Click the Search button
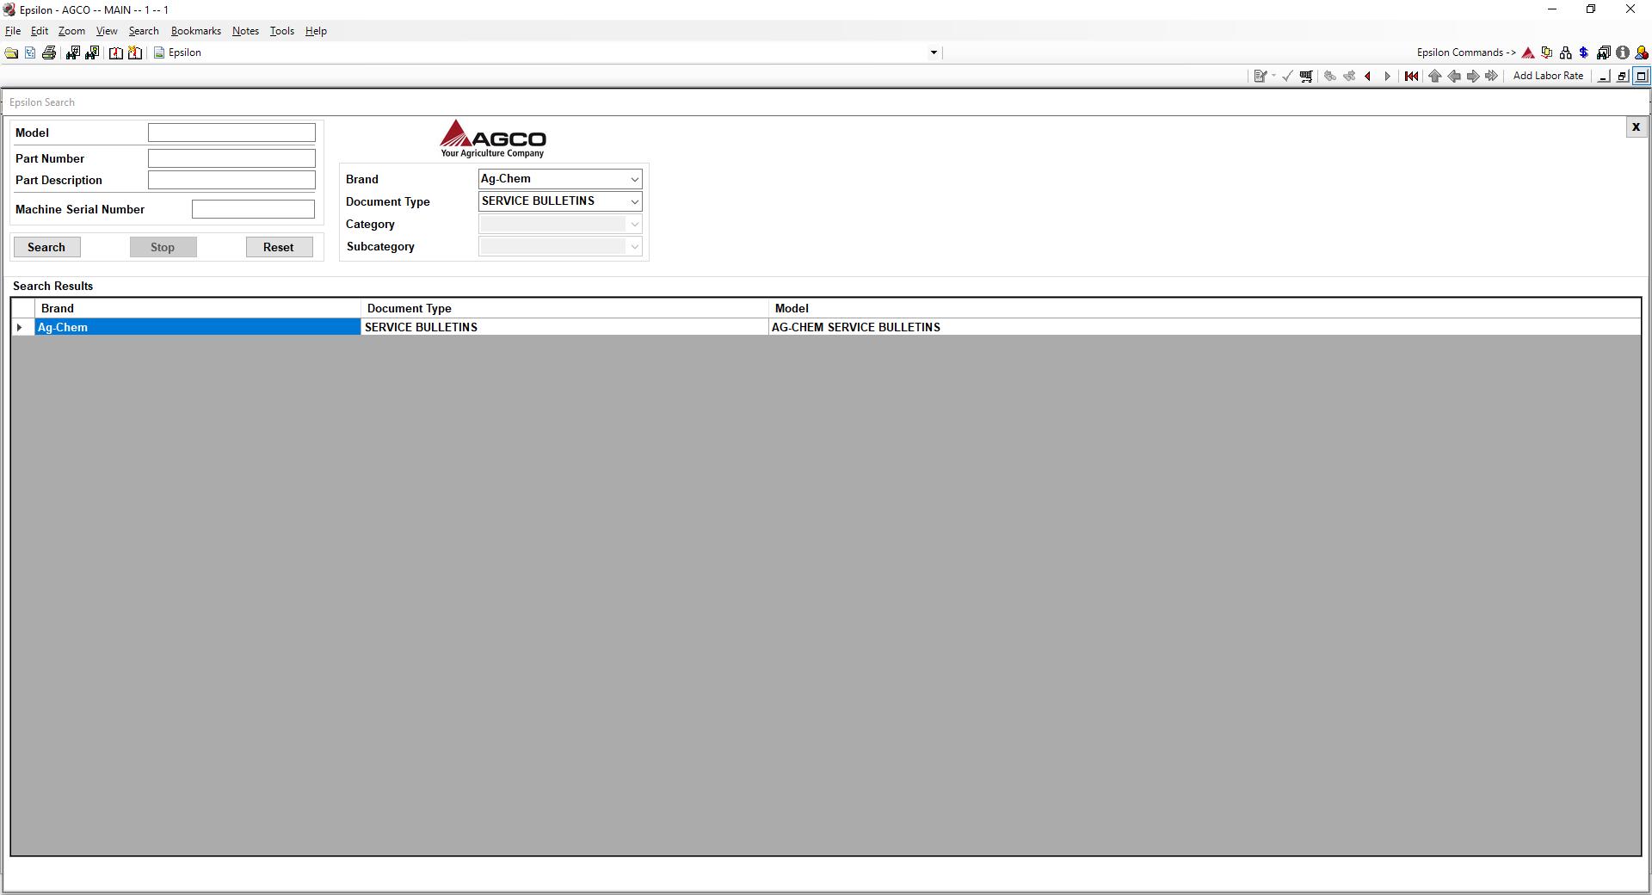Viewport: 1652px width, 895px height. (46, 247)
